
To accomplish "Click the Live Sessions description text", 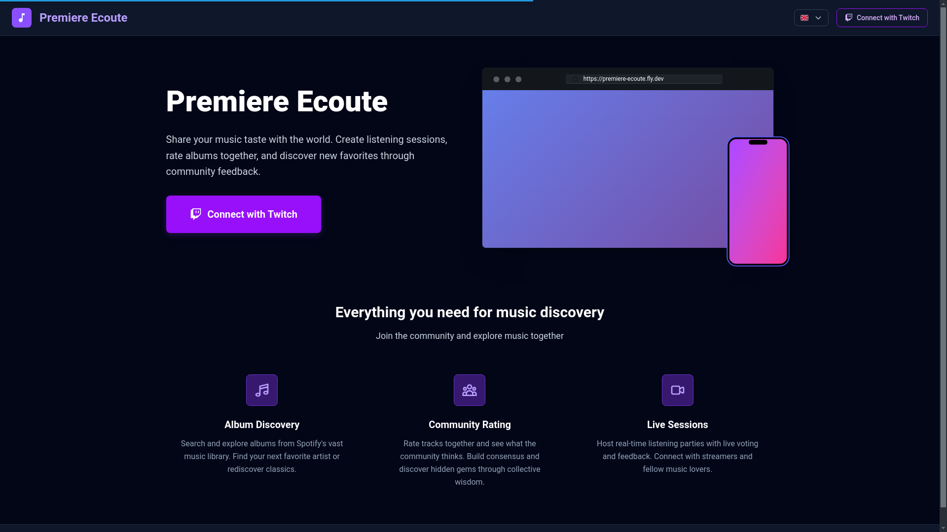I will click(x=678, y=457).
